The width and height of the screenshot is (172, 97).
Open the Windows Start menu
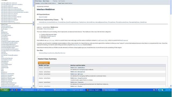point(5,90)
